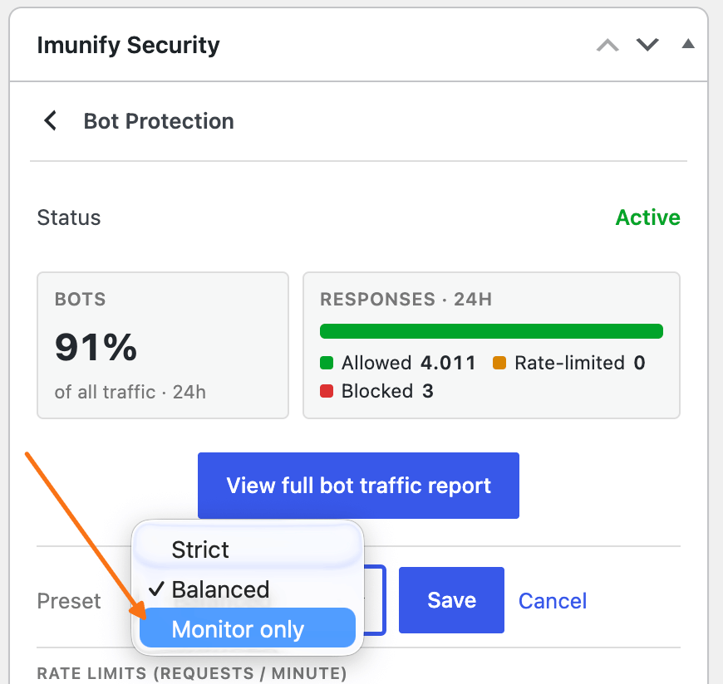
Task: Click the orange Rate-limited legend swatch
Action: coord(499,363)
